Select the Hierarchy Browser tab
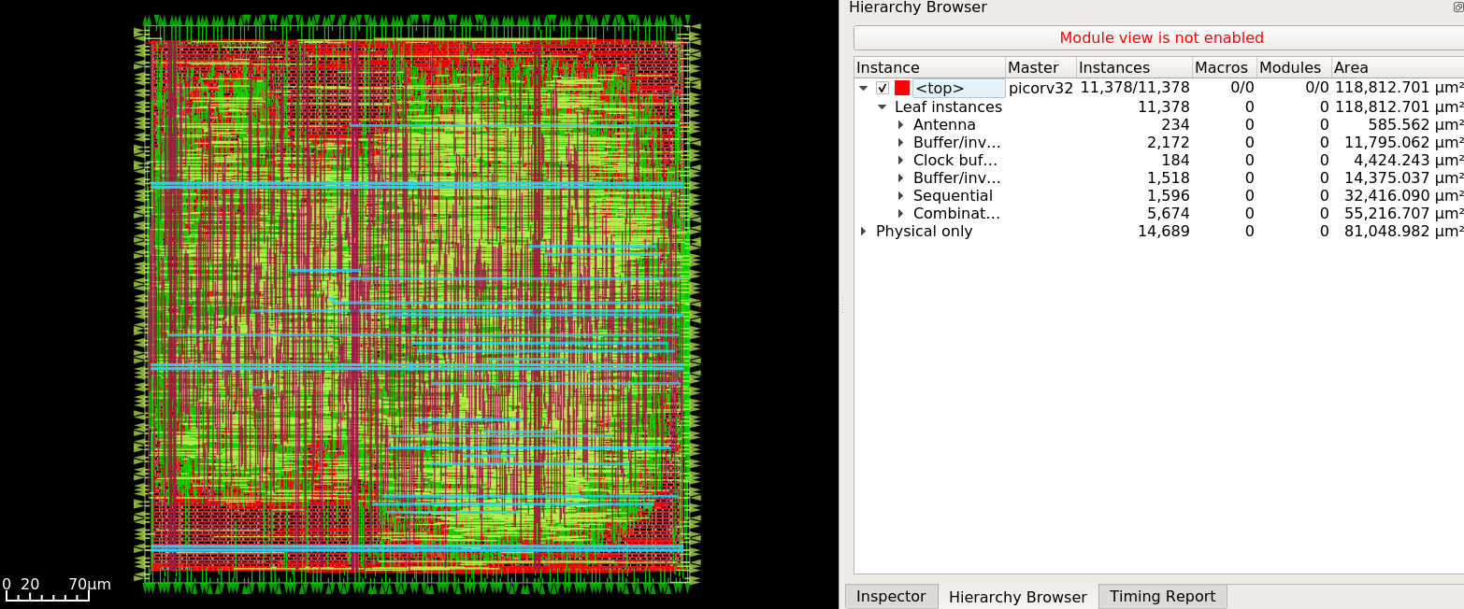Image resolution: width=1464 pixels, height=609 pixels. point(1017,597)
